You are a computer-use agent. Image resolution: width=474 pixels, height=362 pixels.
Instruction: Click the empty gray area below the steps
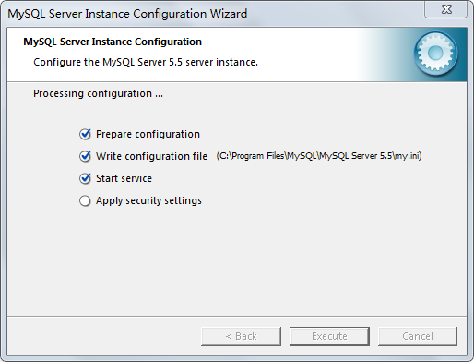click(237, 261)
